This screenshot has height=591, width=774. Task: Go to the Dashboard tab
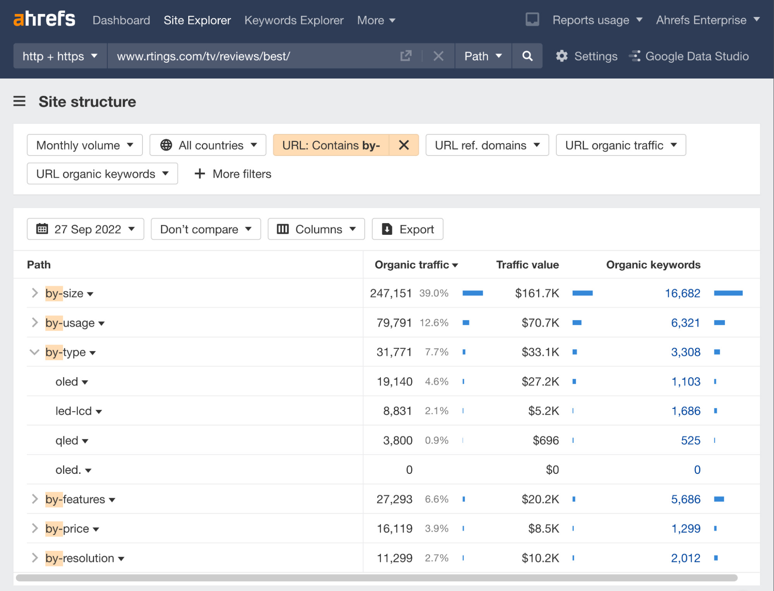121,20
